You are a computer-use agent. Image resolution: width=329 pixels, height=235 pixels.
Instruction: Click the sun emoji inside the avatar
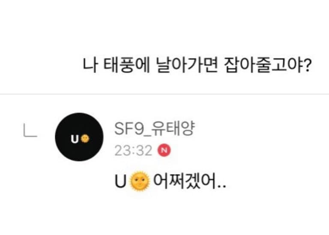click(85, 139)
